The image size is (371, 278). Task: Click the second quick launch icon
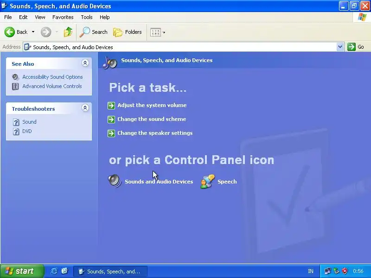coord(64,271)
